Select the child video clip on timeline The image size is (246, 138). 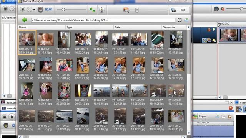[229, 35]
